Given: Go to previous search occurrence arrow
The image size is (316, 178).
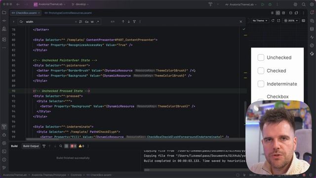Looking at the screenshot, I should (123, 22).
